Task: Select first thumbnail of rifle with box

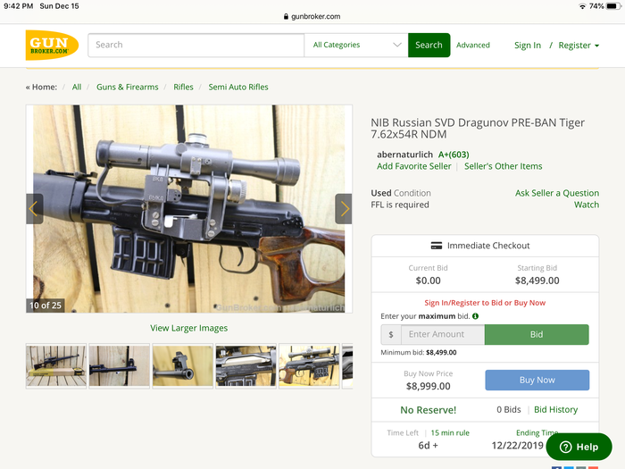Action: [56, 366]
